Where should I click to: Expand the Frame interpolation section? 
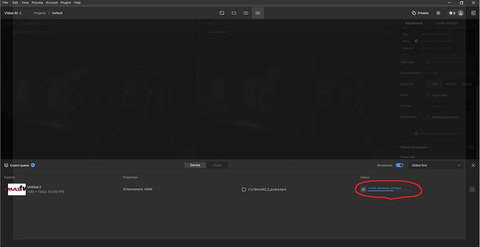pos(398,147)
